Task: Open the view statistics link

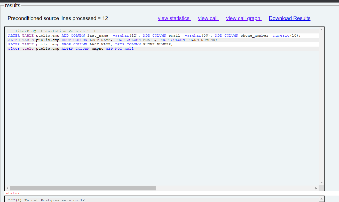Action: tap(174, 18)
